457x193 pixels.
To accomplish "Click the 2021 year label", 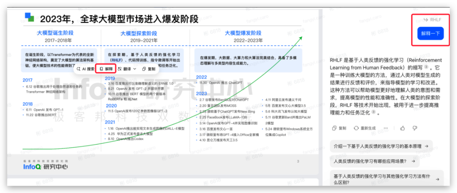I will (110, 122).
